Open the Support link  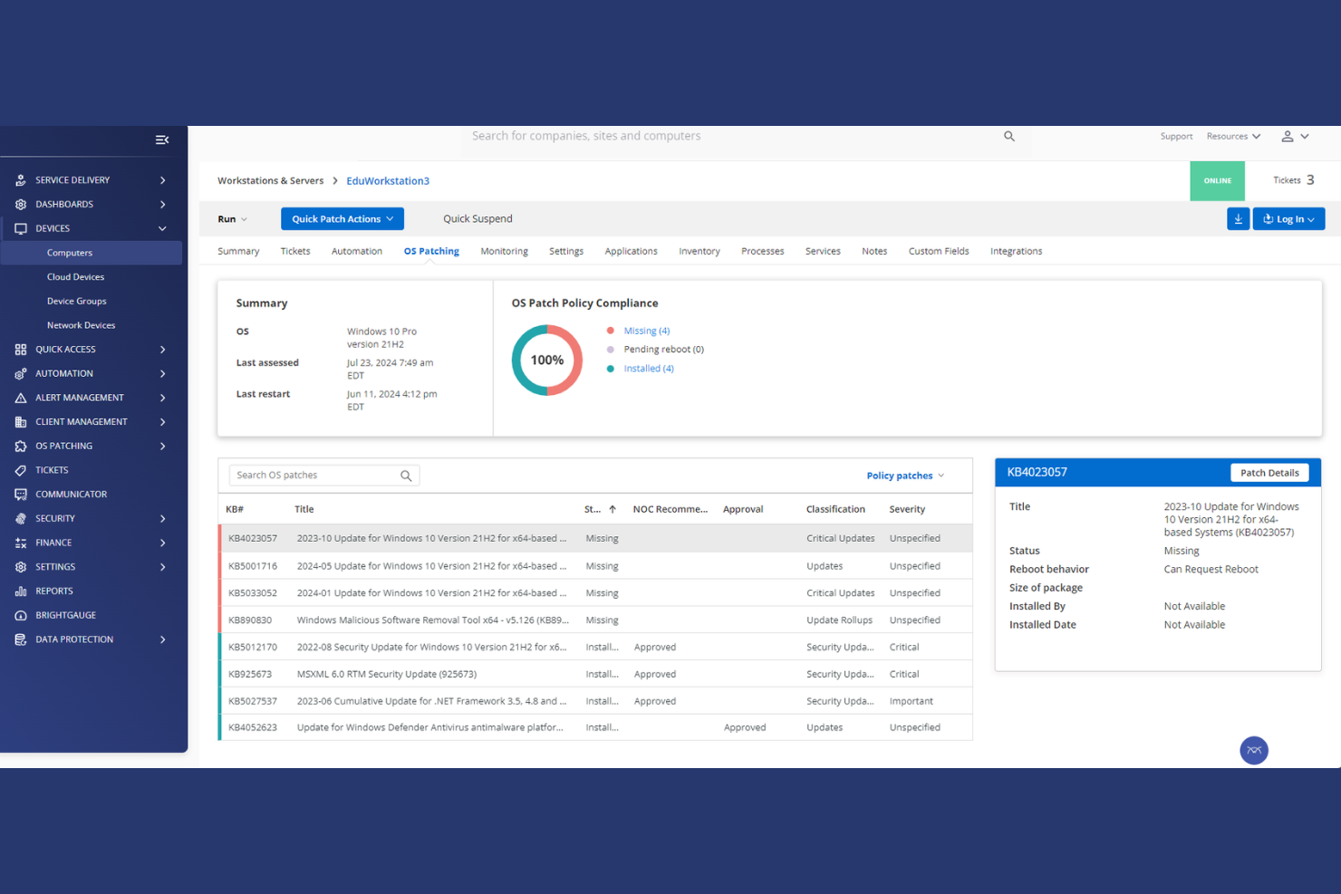pyautogui.click(x=1176, y=136)
